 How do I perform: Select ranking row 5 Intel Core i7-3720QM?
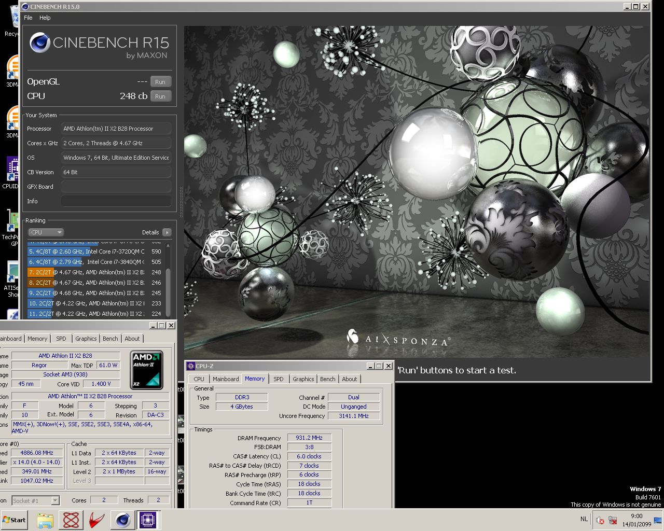pos(95,251)
